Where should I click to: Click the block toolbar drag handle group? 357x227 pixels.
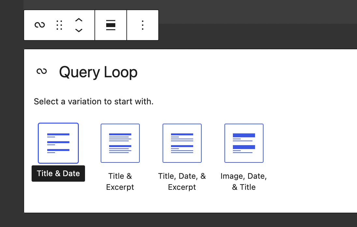(x=59, y=25)
